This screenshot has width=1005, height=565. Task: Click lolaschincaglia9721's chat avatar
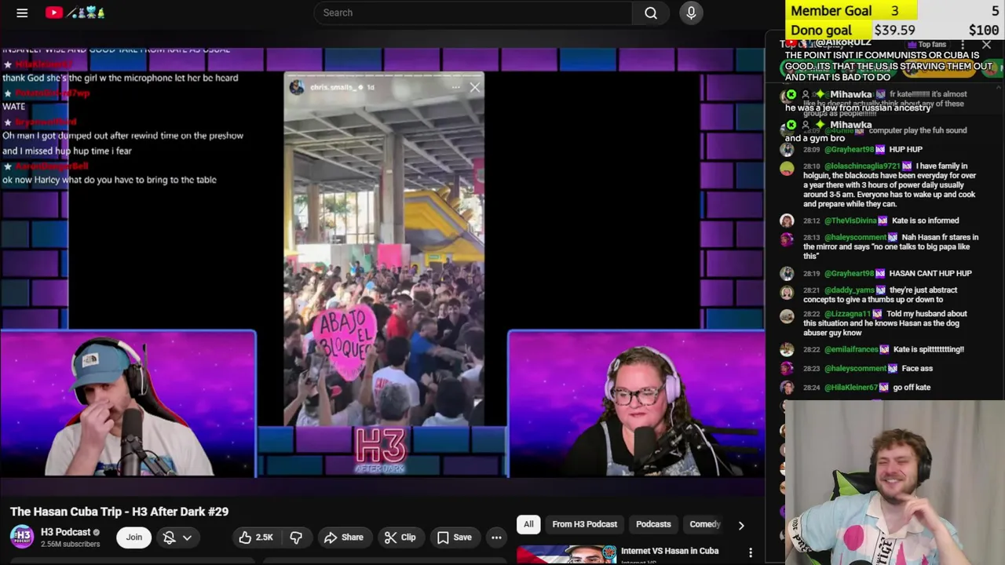(787, 167)
